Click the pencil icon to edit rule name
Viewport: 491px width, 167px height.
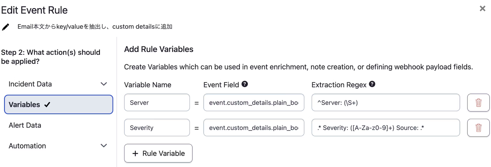coord(5,27)
